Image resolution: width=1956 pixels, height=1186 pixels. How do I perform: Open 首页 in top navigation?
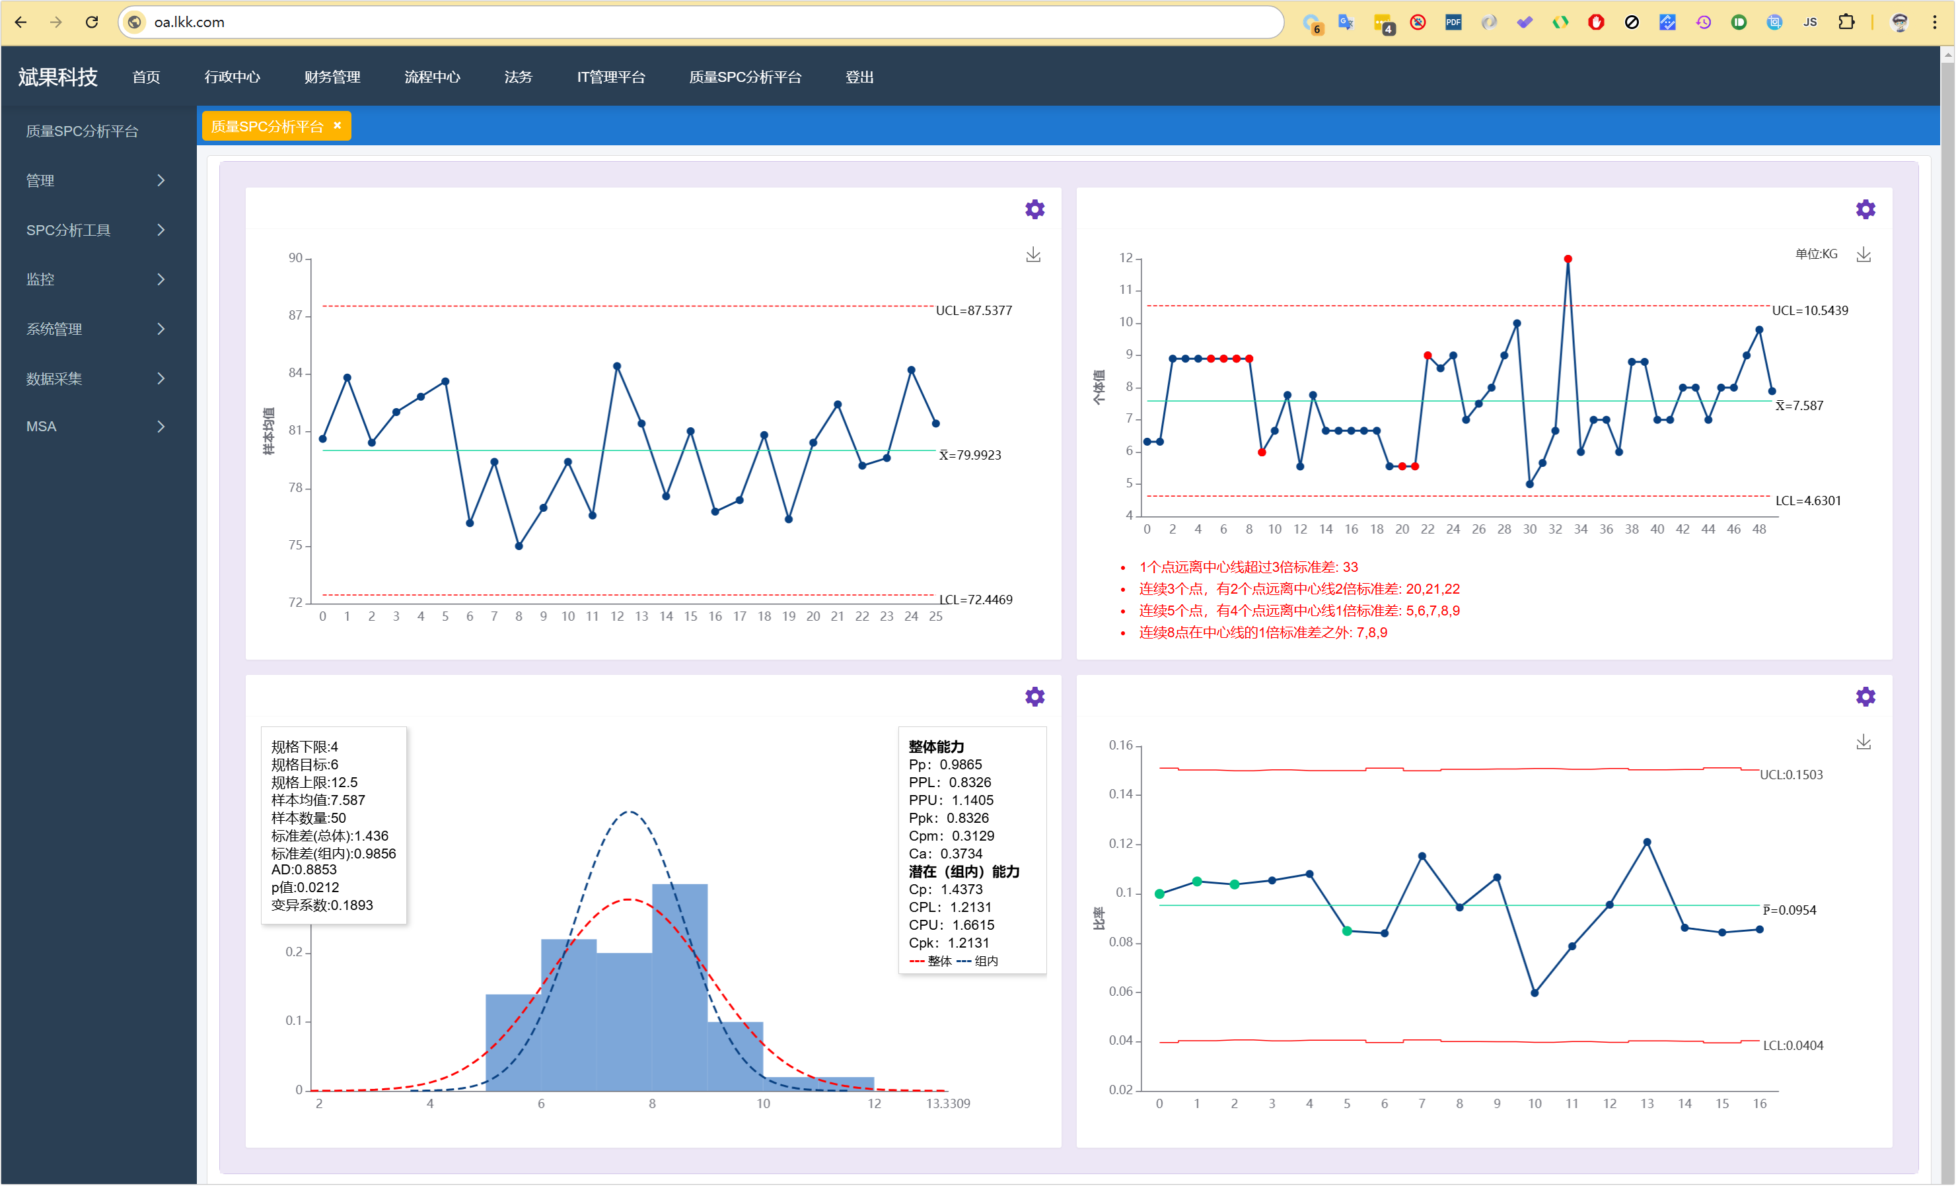click(x=146, y=77)
